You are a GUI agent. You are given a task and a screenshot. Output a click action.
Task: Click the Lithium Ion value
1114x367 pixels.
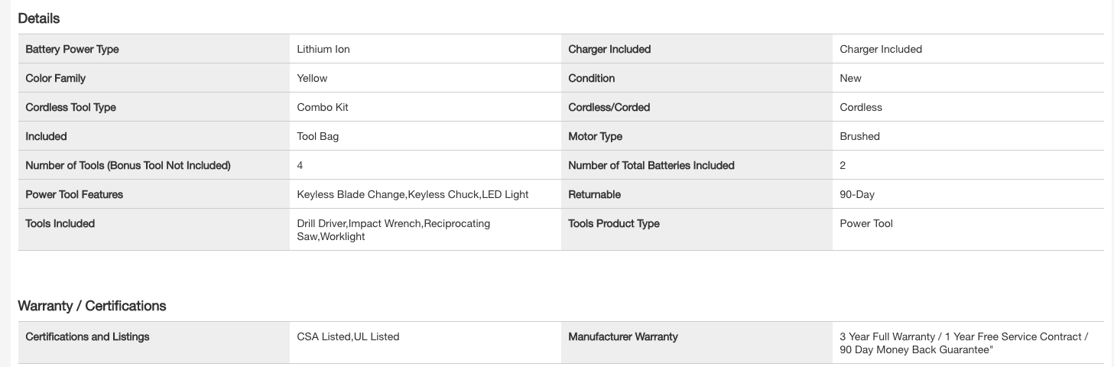[323, 49]
